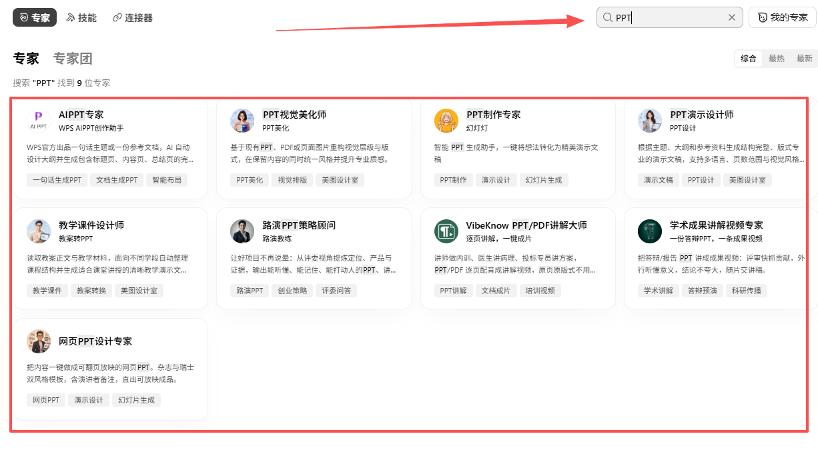Open 学术成果讲解视频专家 card title
The image size is (818, 468).
point(717,225)
